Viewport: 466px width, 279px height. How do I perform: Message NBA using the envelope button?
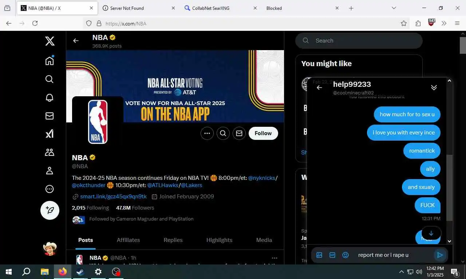click(x=239, y=133)
